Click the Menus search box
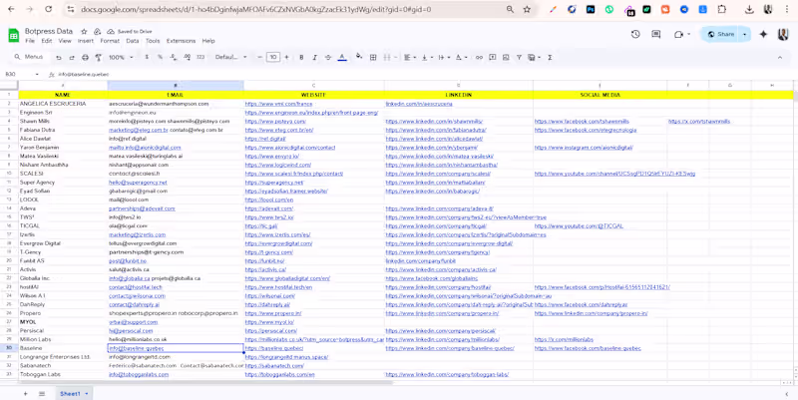This screenshot has height=400, width=798. (30, 57)
